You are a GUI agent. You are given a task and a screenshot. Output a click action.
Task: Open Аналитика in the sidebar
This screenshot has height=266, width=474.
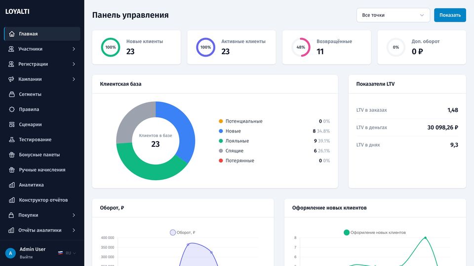tap(42, 185)
